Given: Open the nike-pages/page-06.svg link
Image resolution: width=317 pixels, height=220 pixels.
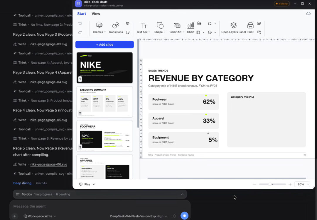Looking at the screenshot, I should [49, 164].
